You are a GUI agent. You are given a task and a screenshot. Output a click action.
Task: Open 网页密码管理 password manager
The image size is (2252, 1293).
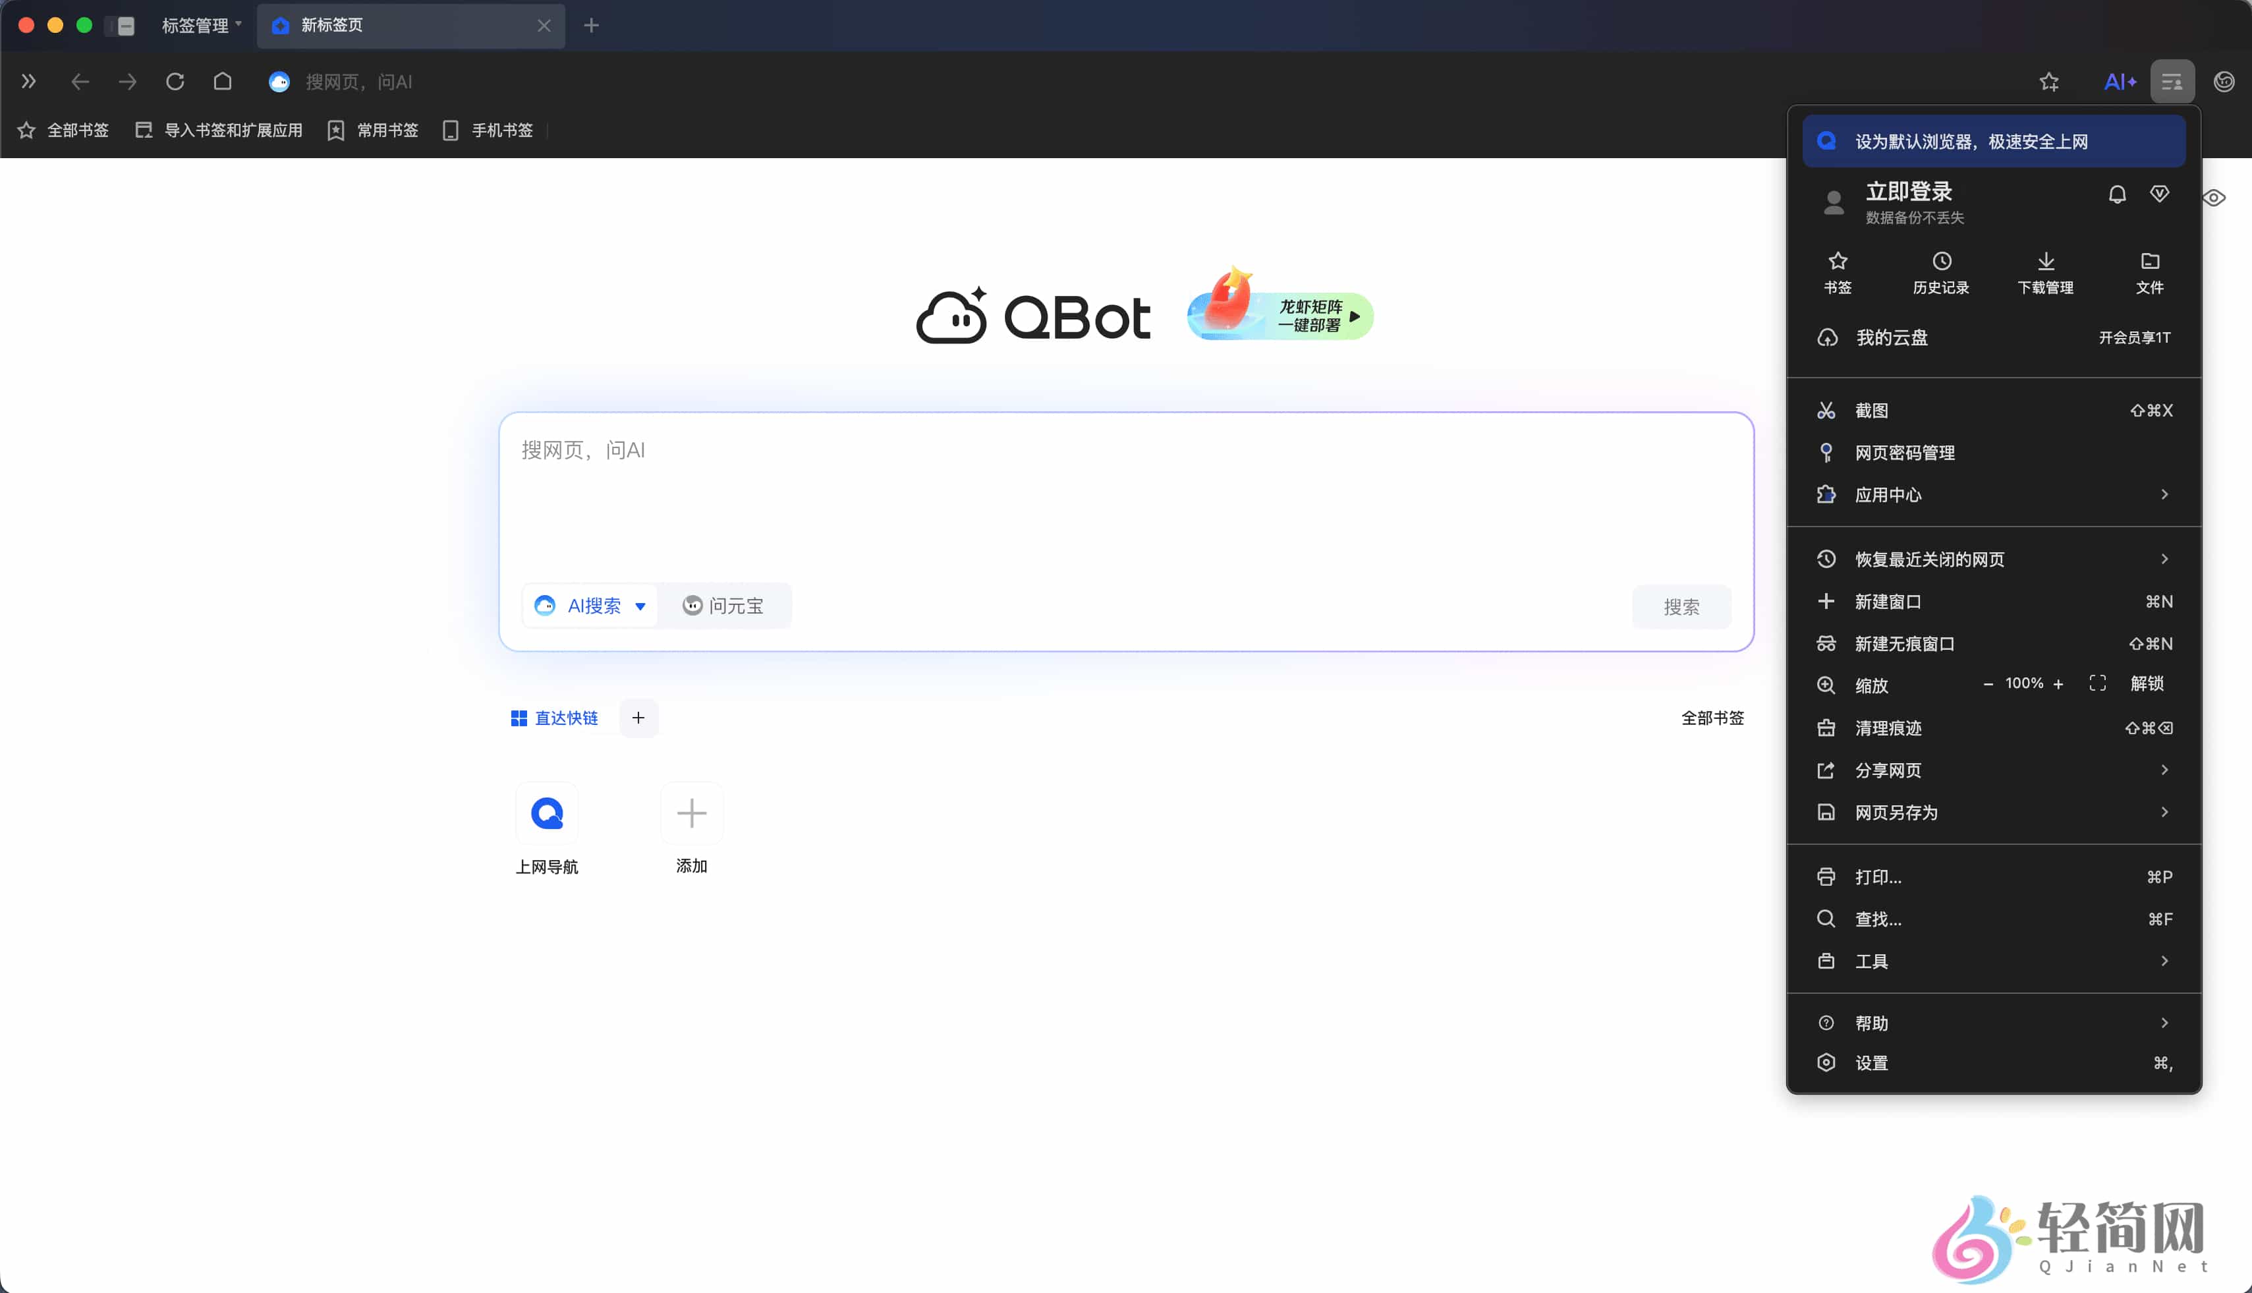(x=1906, y=452)
